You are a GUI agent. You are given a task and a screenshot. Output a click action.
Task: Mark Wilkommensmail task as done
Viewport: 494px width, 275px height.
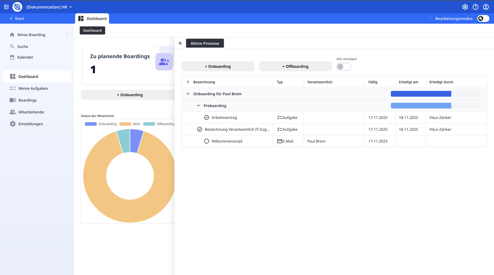coord(206,141)
